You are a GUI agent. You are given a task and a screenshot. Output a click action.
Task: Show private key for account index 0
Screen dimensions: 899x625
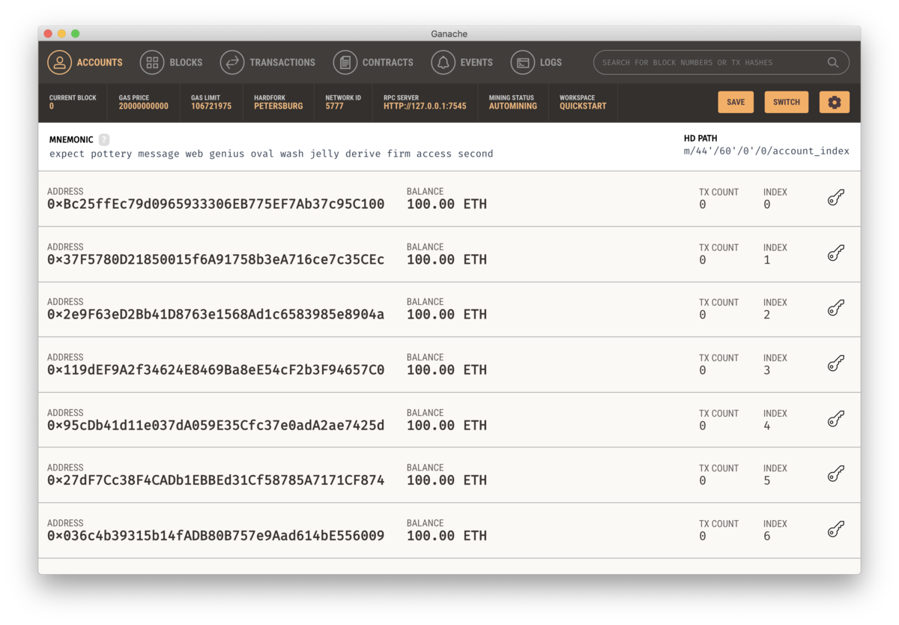click(x=836, y=198)
